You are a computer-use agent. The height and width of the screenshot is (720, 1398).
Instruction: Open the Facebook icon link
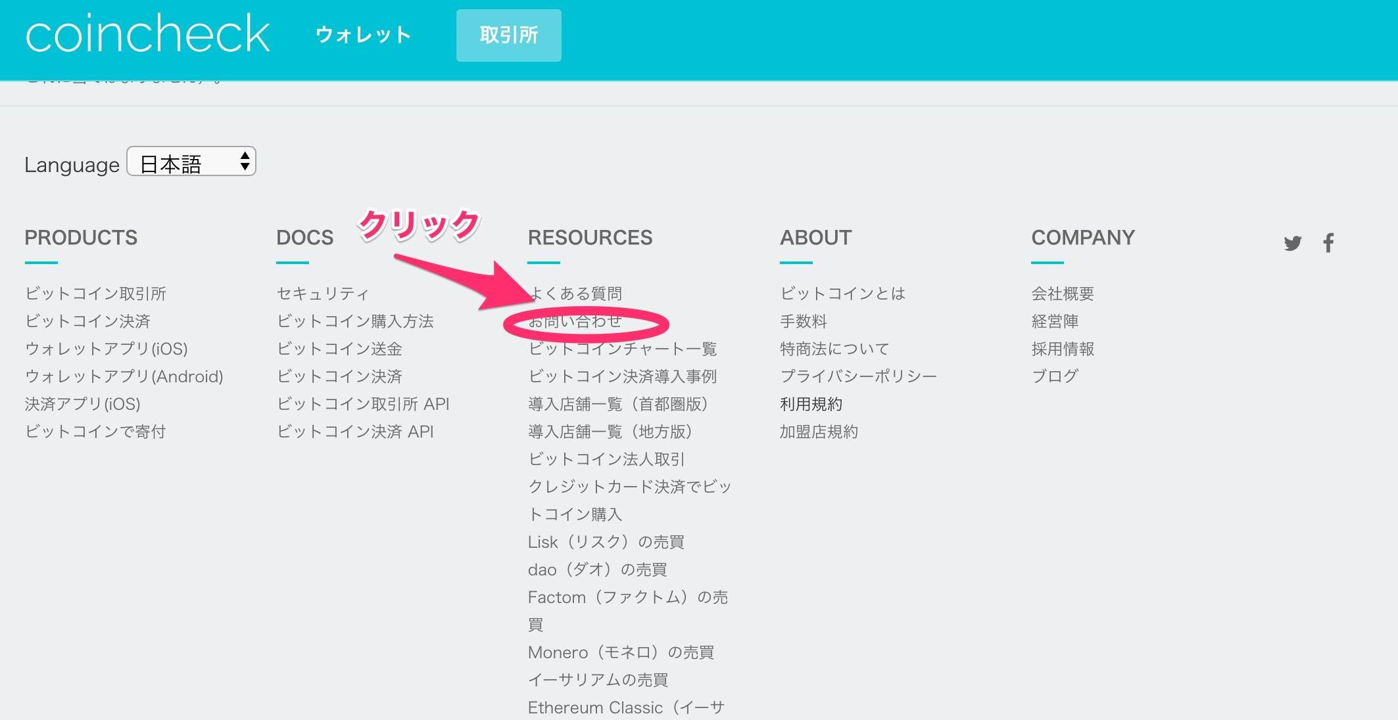point(1328,242)
